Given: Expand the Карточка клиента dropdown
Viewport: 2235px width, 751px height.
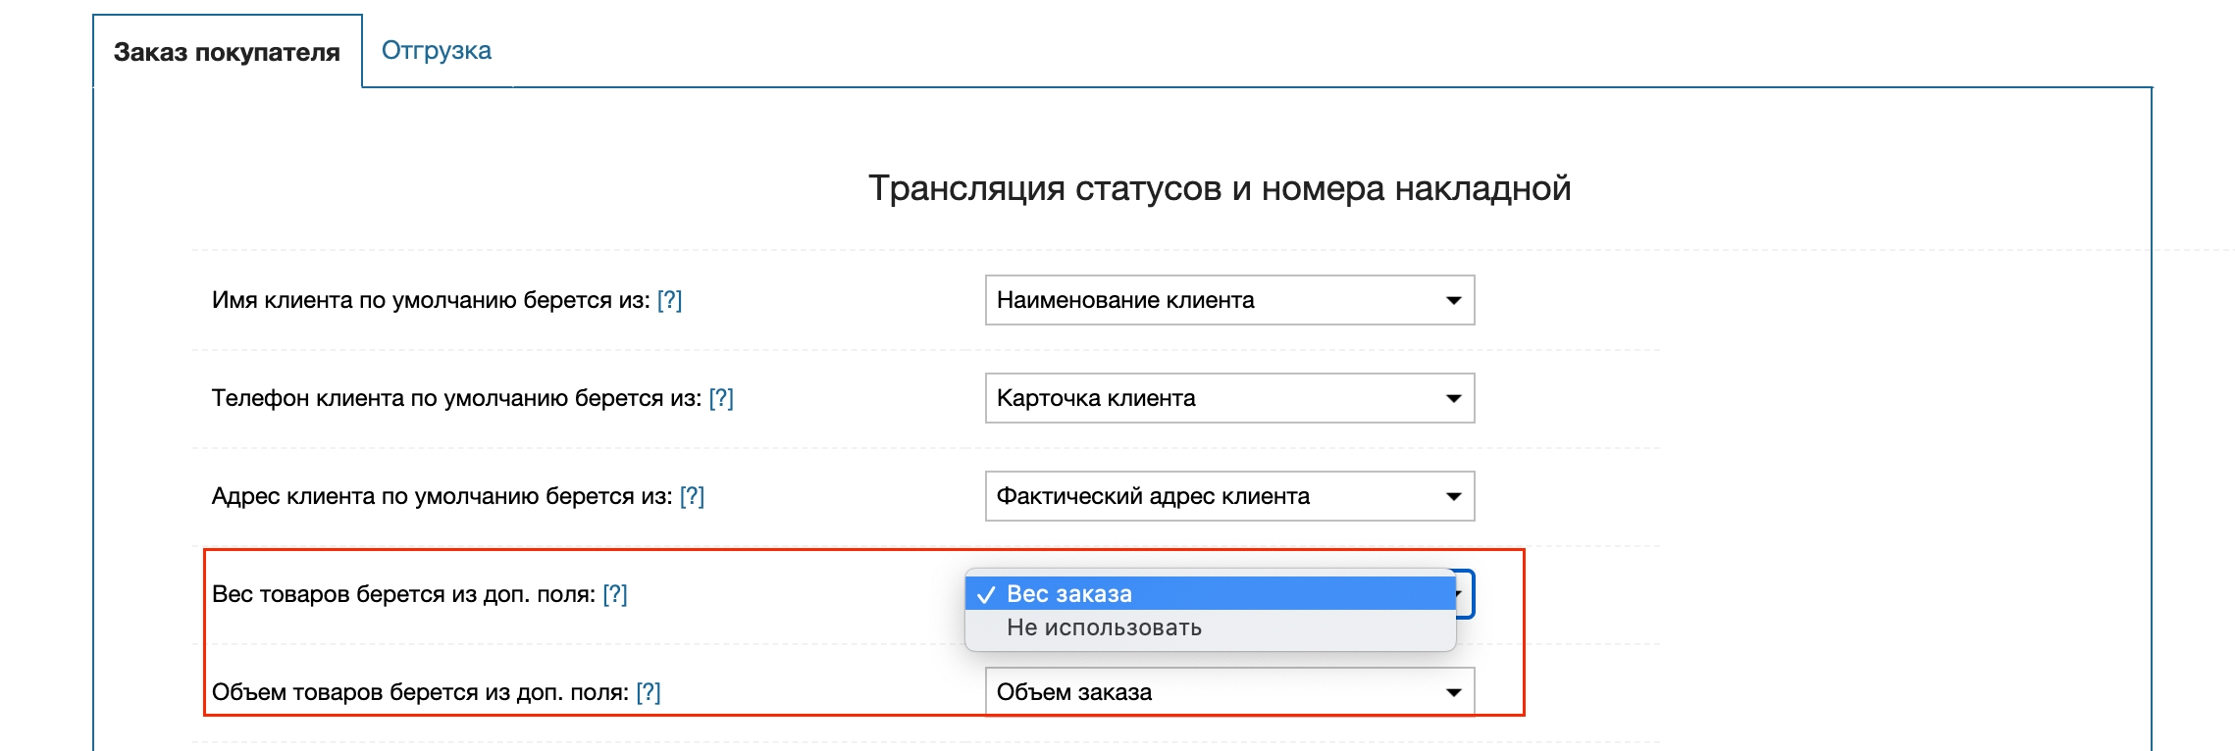Looking at the screenshot, I should point(1228,398).
